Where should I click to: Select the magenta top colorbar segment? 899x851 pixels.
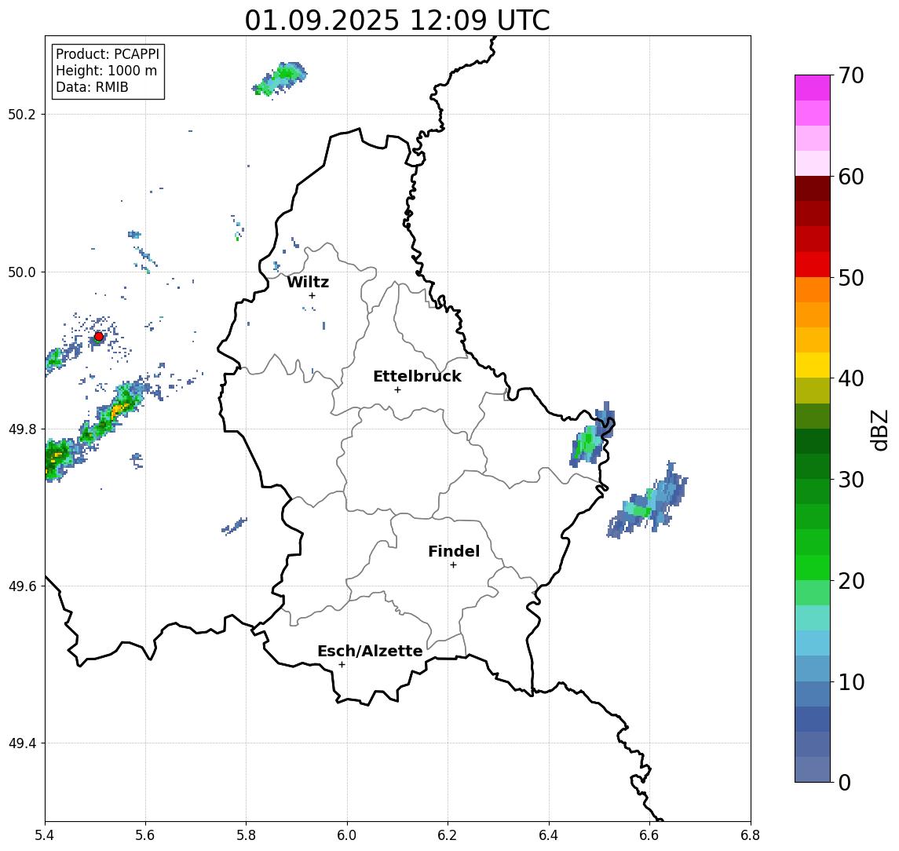(813, 88)
